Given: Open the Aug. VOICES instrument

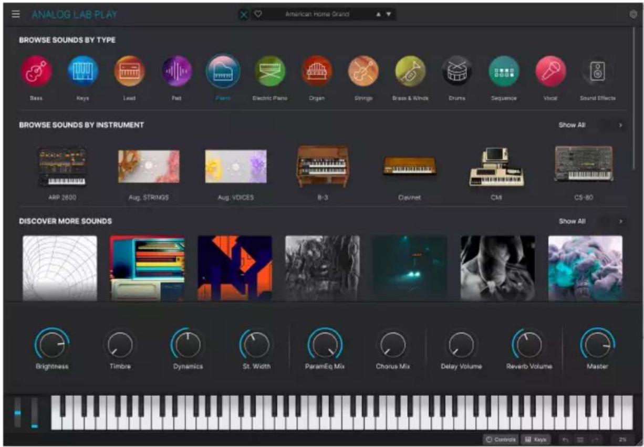Looking at the screenshot, I should [236, 167].
